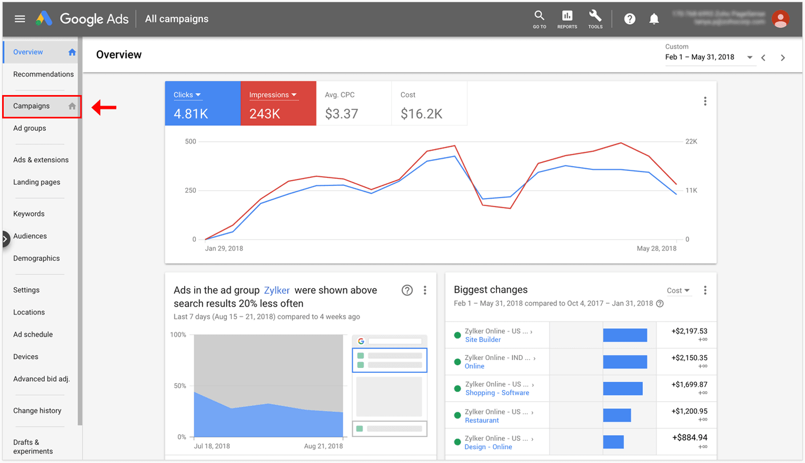Expand the Clicks metric dropdown
Screen dimensions: 805x463
click(187, 95)
